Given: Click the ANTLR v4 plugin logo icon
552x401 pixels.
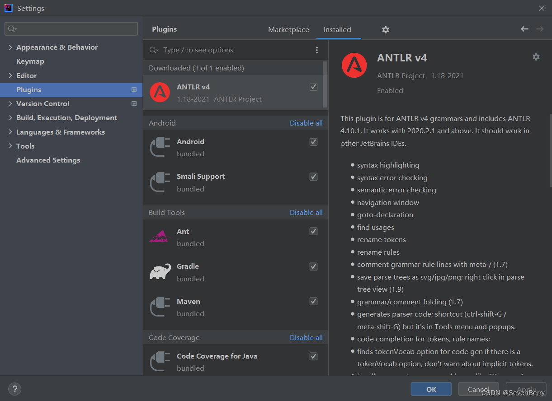Looking at the screenshot, I should 159,92.
